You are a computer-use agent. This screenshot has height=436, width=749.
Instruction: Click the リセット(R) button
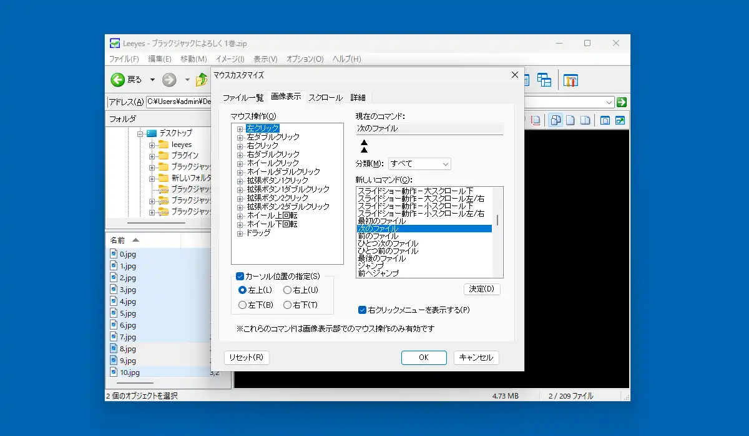[247, 358]
